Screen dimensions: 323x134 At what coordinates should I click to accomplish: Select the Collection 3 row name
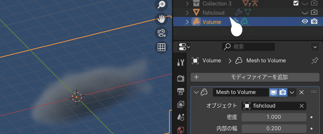point(217,4)
